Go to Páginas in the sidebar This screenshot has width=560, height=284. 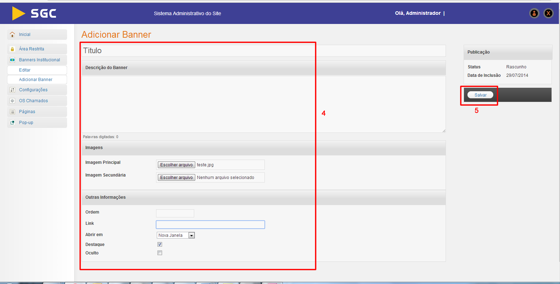pyautogui.click(x=37, y=112)
